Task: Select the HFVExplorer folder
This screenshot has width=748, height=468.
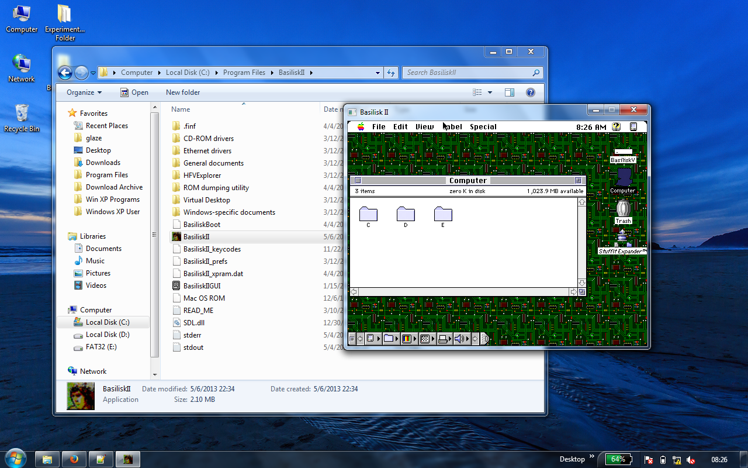Action: pyautogui.click(x=202, y=175)
